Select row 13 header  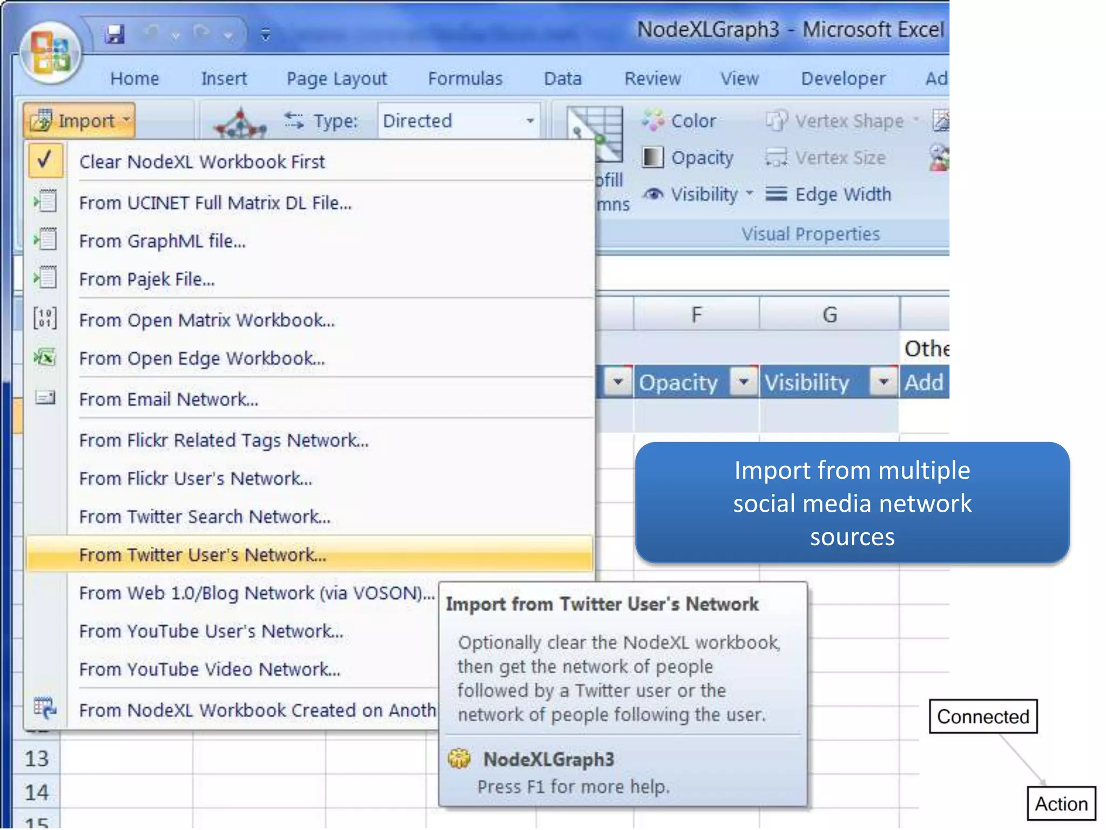[37, 759]
